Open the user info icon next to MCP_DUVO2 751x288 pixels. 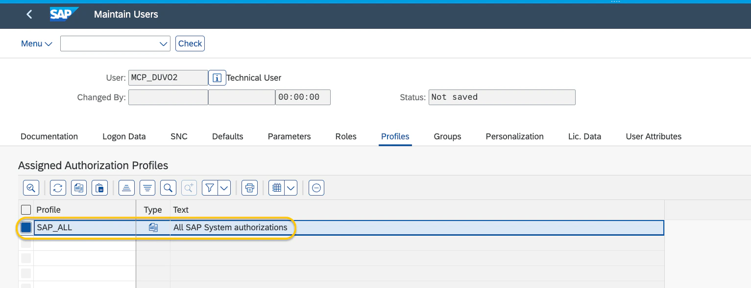point(217,78)
